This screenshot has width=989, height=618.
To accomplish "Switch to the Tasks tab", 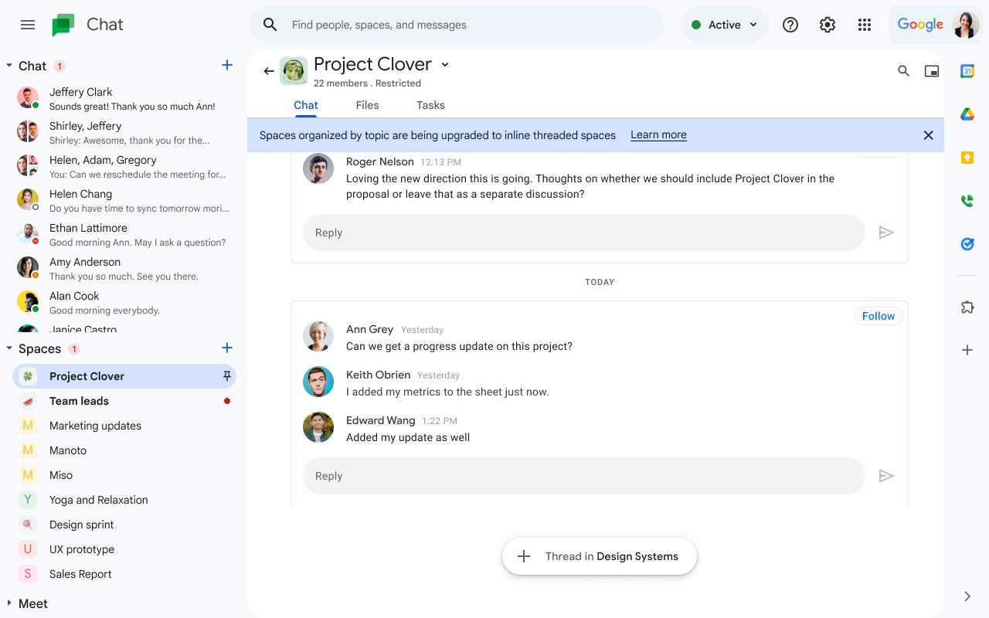I will tap(430, 105).
